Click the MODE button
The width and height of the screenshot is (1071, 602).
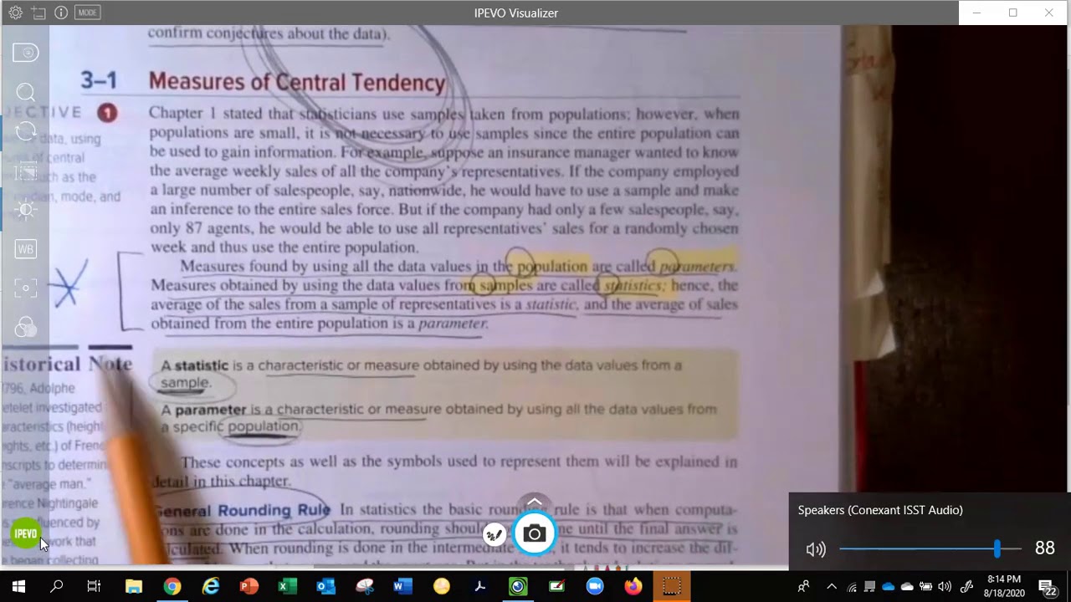point(87,13)
